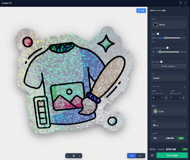
Task: Show info tooltip next to Border label
Action: pos(158,34)
